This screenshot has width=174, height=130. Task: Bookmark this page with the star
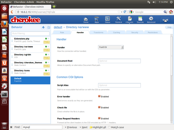(x=119, y=12)
